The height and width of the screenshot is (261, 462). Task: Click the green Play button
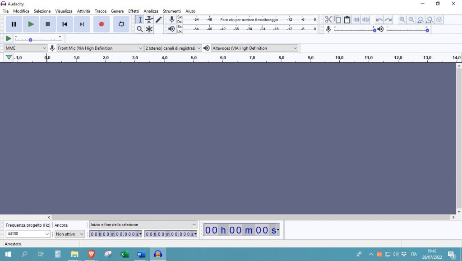point(31,24)
